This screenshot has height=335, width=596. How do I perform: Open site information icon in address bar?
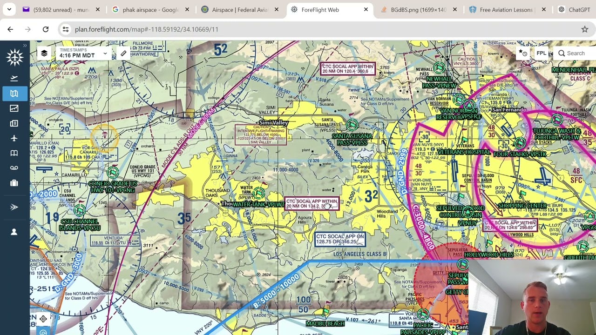click(x=66, y=29)
